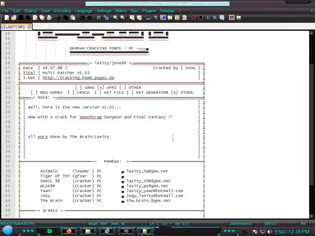Open the Replace toolbar icon
The image size is (315, 236).
106,18
